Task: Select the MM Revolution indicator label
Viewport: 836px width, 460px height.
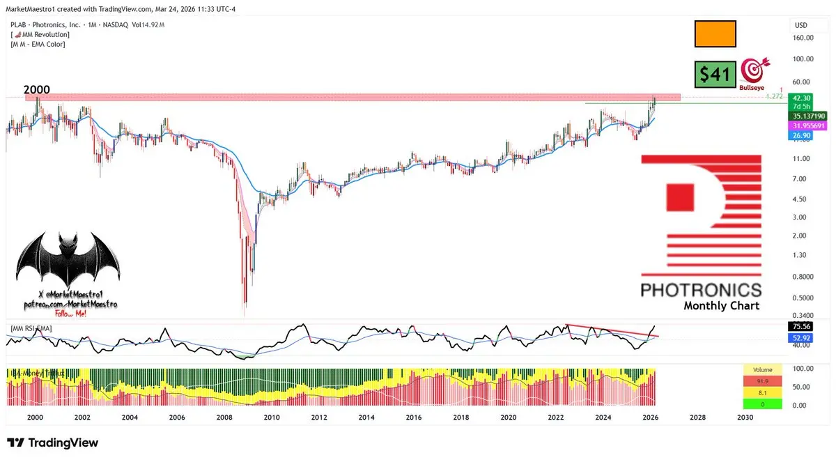Action: (x=40, y=34)
